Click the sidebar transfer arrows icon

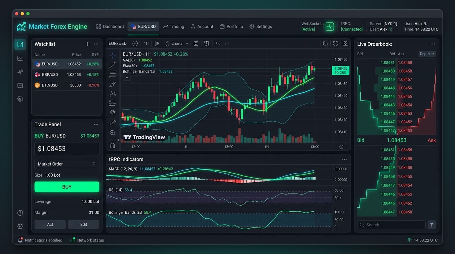tap(20, 72)
